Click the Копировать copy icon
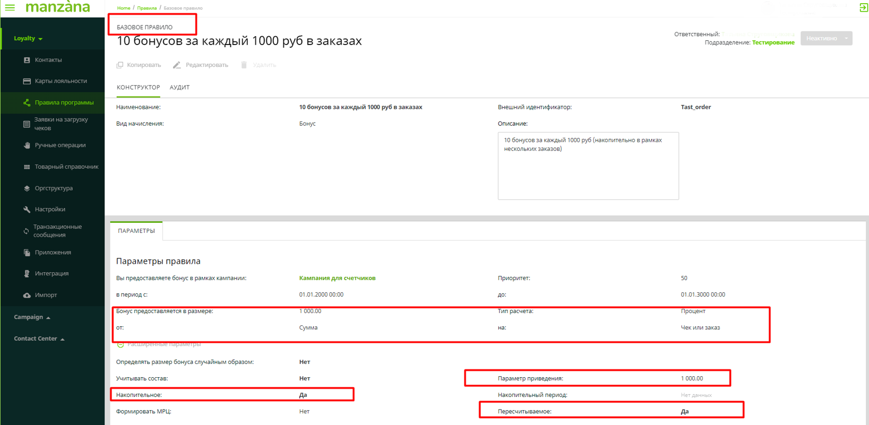Viewport: 869px width, 425px height. [120, 65]
